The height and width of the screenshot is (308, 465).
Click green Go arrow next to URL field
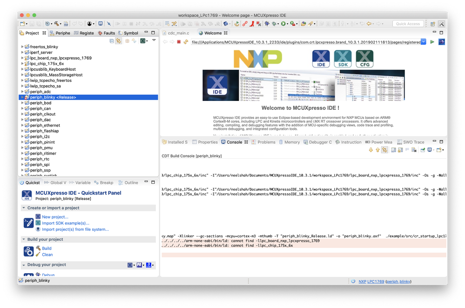[432, 42]
